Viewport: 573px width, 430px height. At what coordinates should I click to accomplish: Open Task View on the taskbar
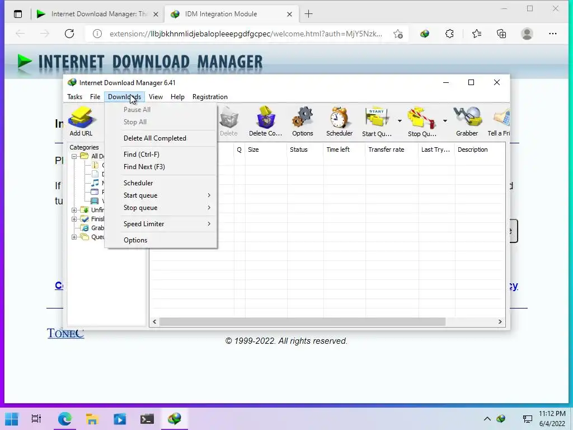click(x=36, y=419)
